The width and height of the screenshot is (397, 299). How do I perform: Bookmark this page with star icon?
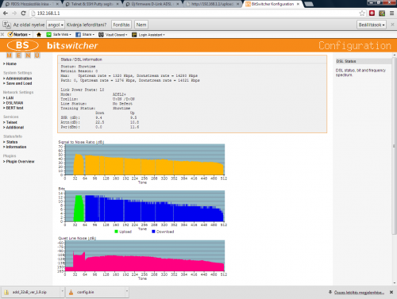(x=362, y=13)
